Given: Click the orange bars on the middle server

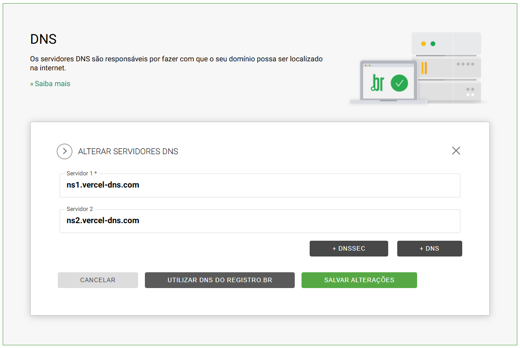Looking at the screenshot, I should [424, 68].
